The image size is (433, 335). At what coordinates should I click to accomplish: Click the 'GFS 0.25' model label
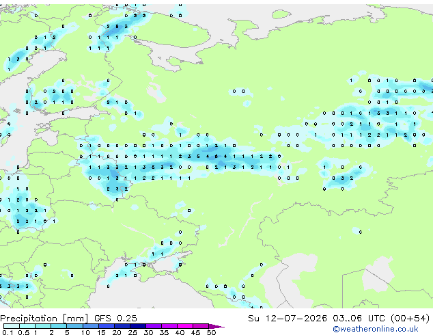pos(115,319)
